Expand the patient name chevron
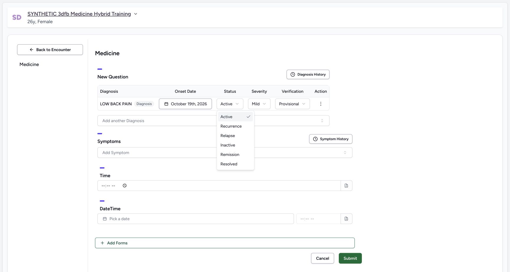The image size is (510, 272). click(135, 14)
